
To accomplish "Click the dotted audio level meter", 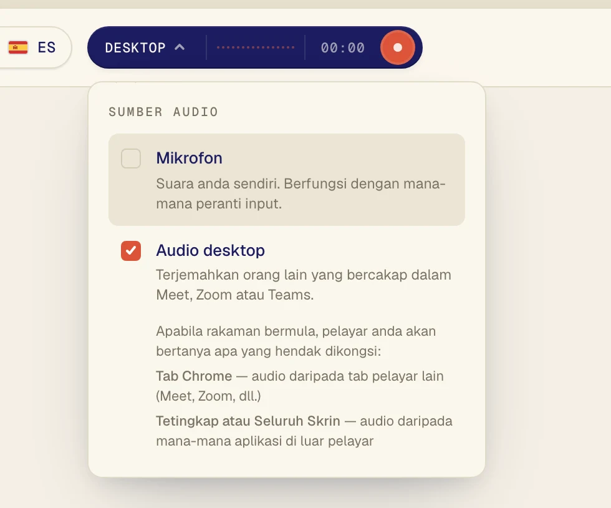I will [x=256, y=47].
